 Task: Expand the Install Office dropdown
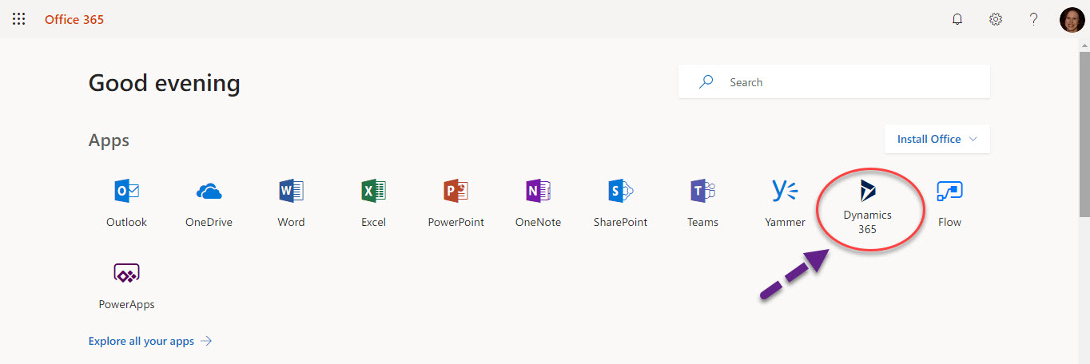[x=937, y=139]
